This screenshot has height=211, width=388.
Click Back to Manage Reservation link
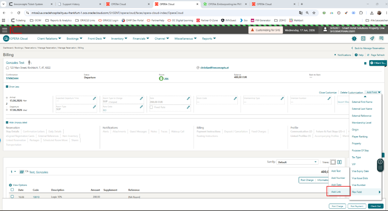[x=368, y=48]
